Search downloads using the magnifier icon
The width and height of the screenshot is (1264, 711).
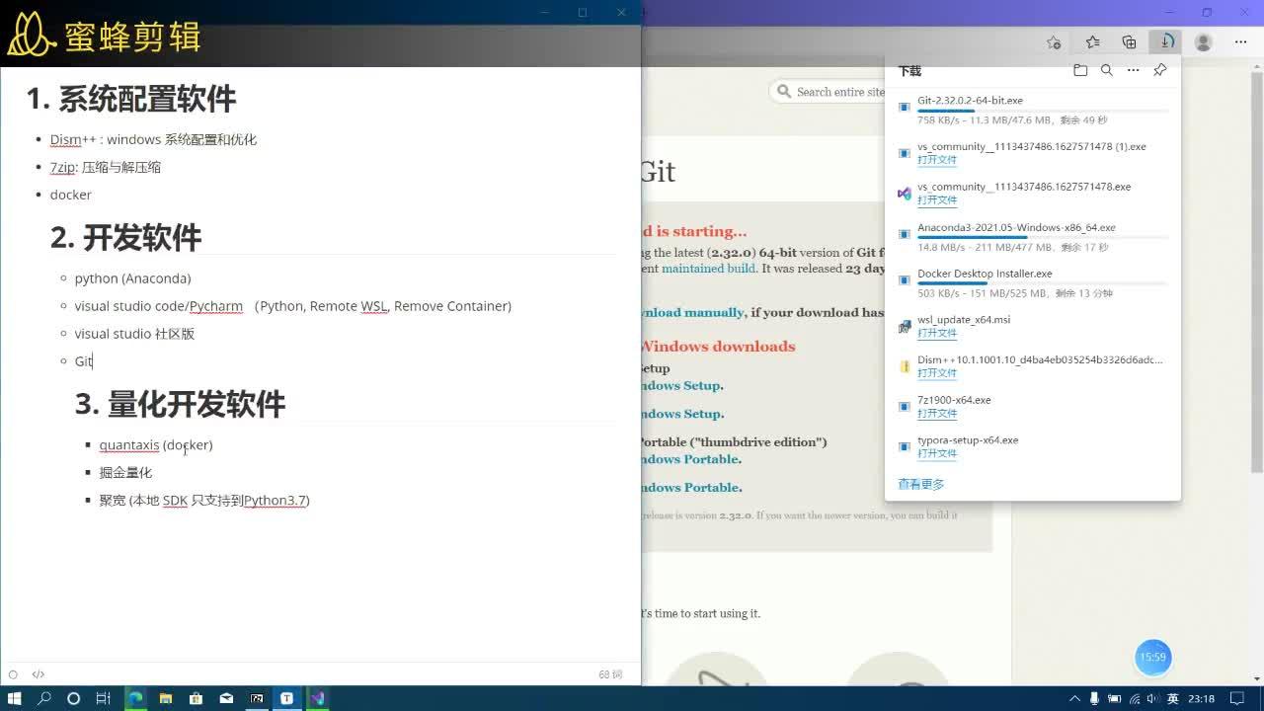tap(1107, 70)
